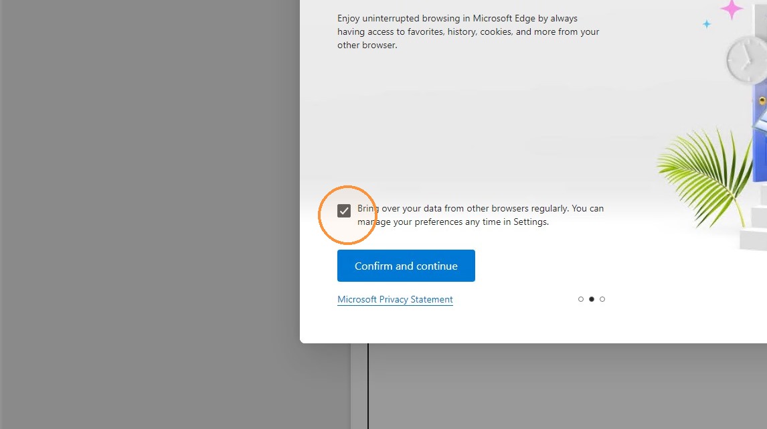Uncheck the bring over data regularly checkbox
The image size is (767, 429).
344,211
